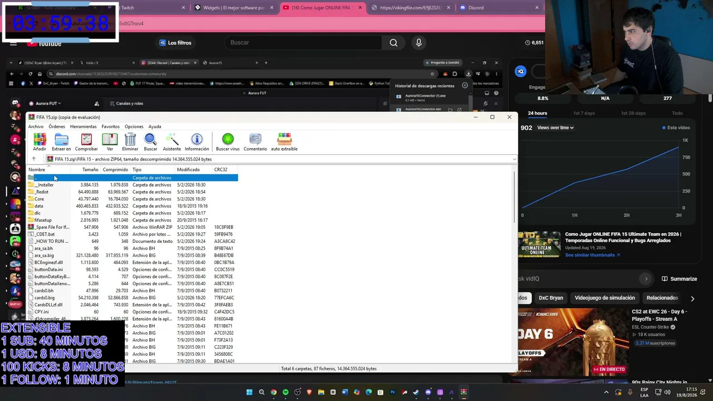This screenshot has width=713, height=401.
Task: Sort files by the Modificado column
Action: tap(193, 169)
